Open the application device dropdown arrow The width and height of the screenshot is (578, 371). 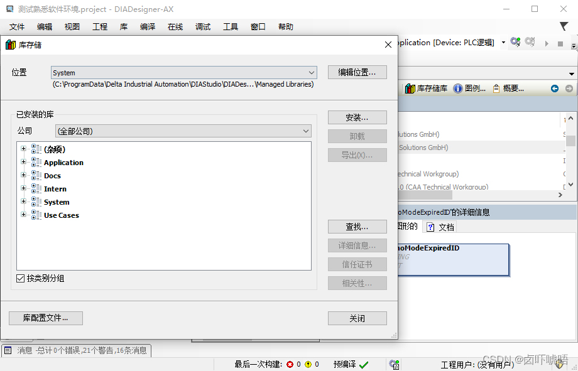point(503,42)
